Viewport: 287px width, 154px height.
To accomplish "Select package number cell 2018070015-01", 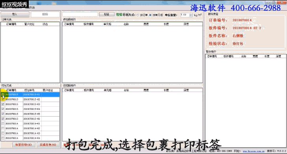I will click(32, 95).
